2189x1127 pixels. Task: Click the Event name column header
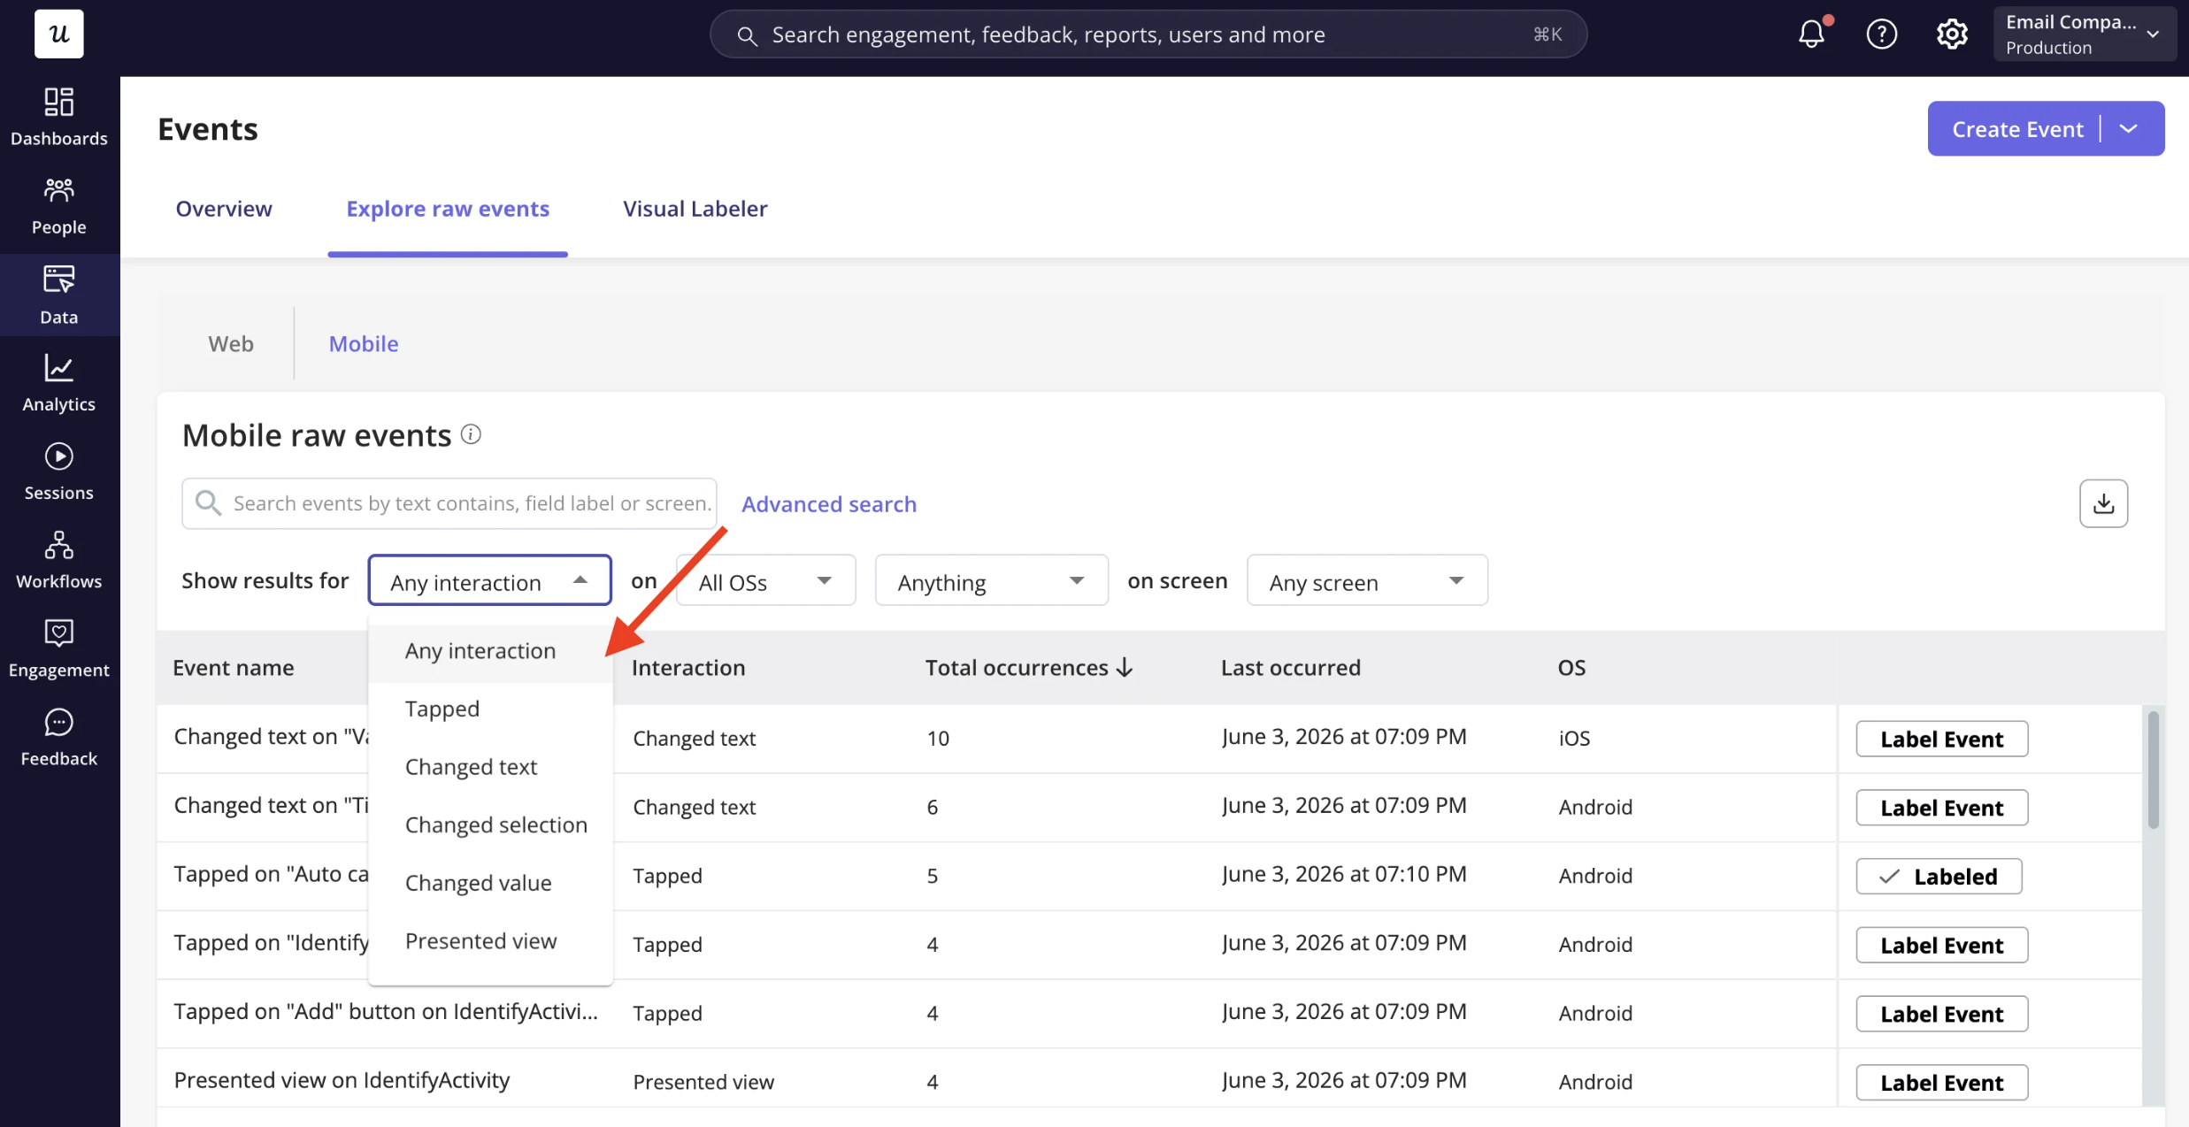point(234,668)
